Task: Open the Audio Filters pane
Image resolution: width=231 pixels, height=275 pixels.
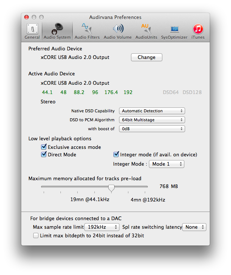Action: pos(87,31)
